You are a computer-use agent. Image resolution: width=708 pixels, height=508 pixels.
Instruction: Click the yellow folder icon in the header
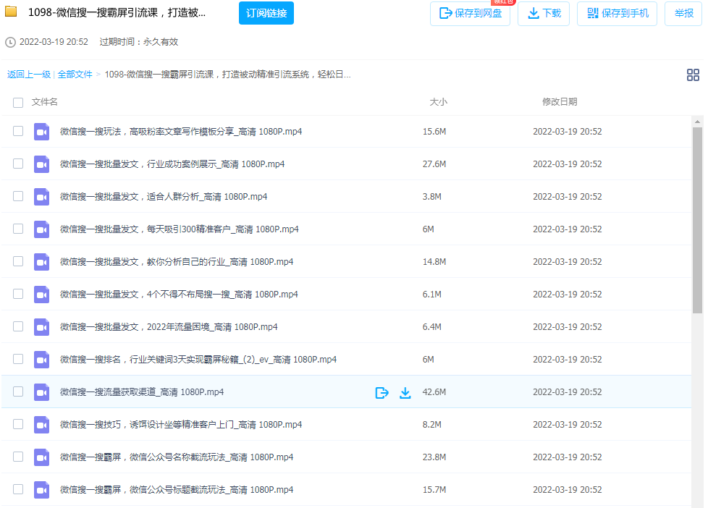pyautogui.click(x=11, y=11)
